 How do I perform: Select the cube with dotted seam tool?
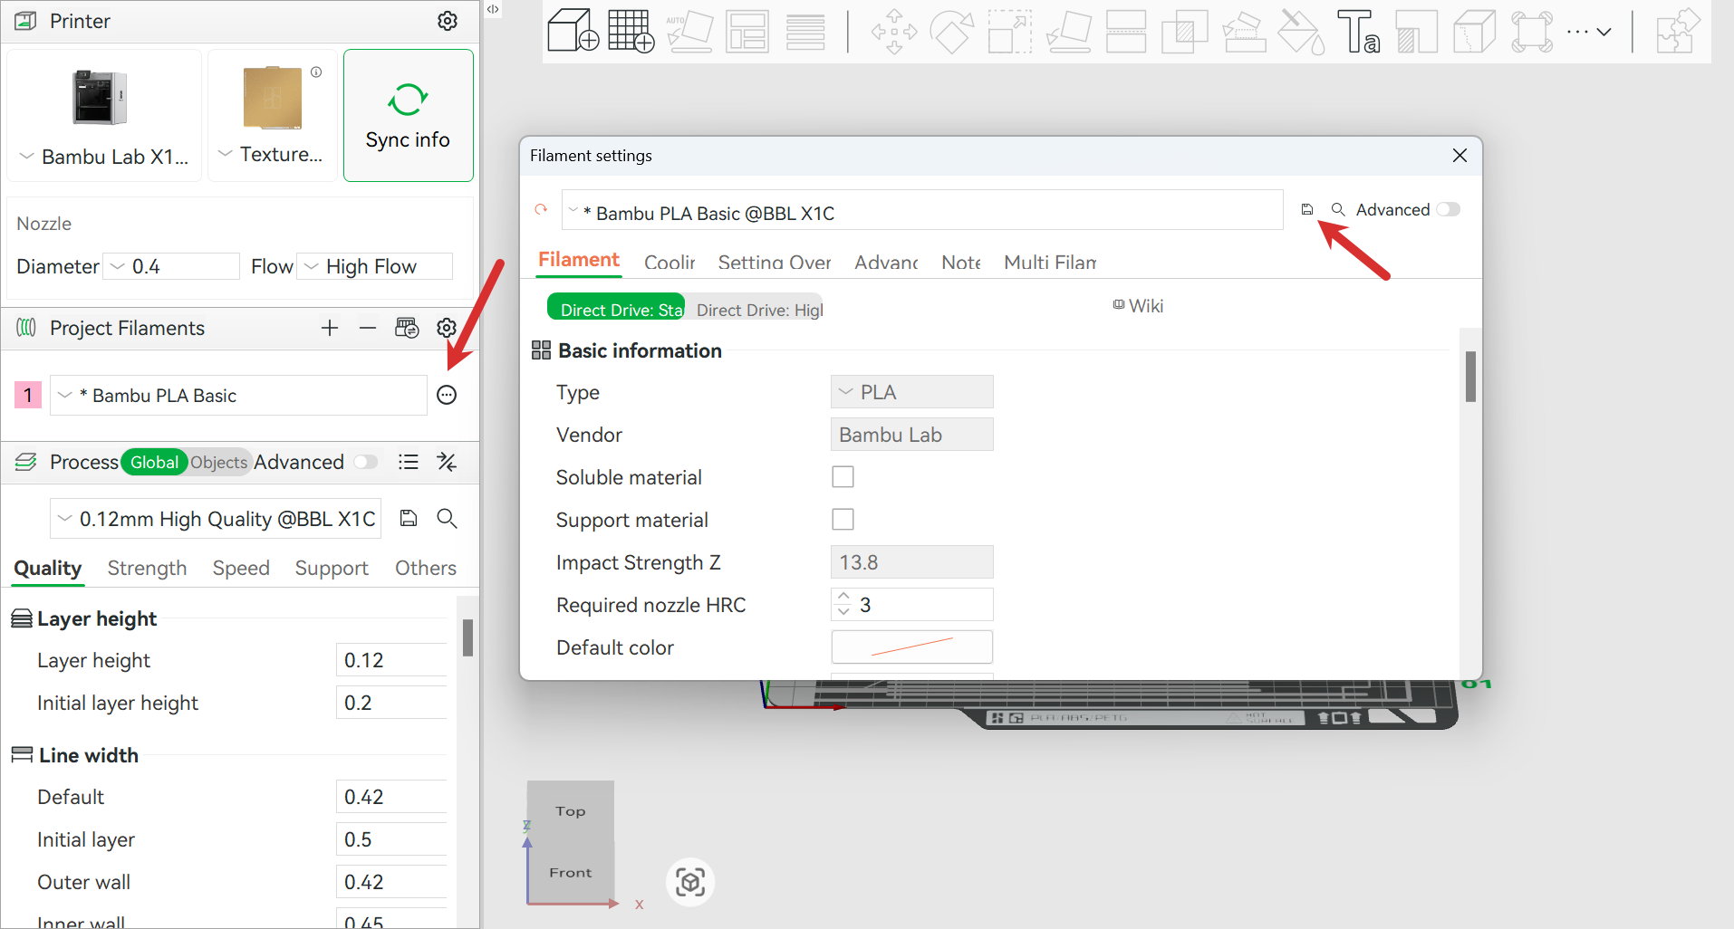click(1474, 31)
